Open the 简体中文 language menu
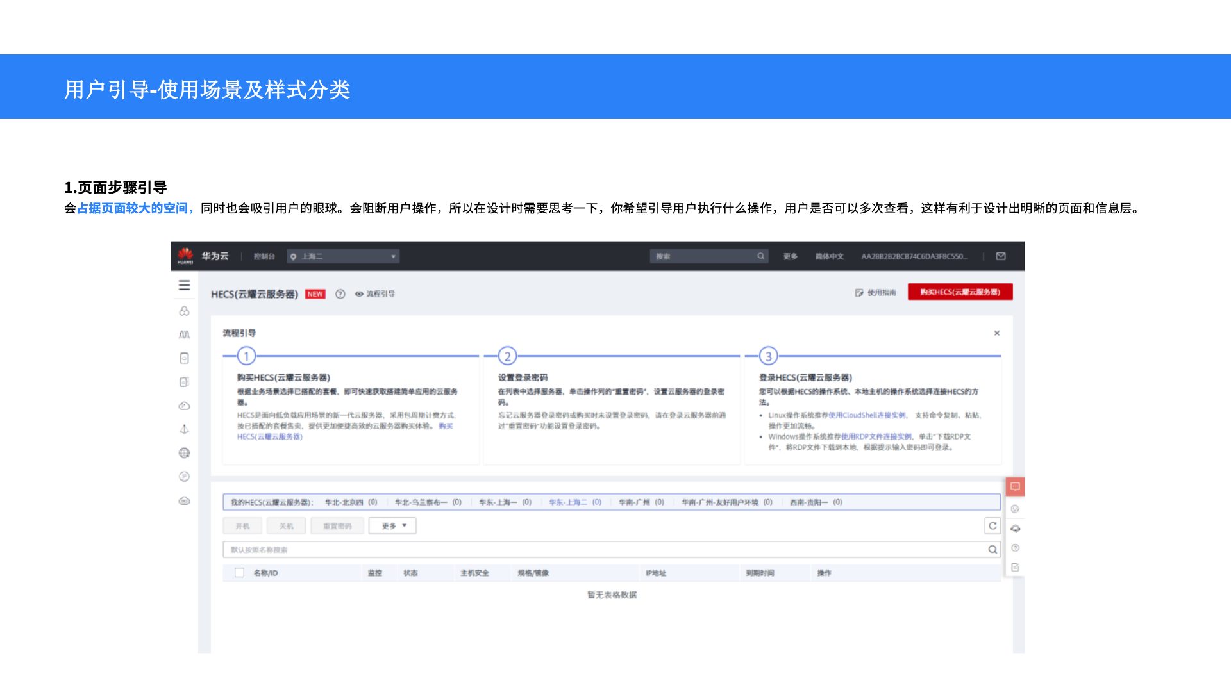Viewport: 1231px width, 692px height. 829,256
